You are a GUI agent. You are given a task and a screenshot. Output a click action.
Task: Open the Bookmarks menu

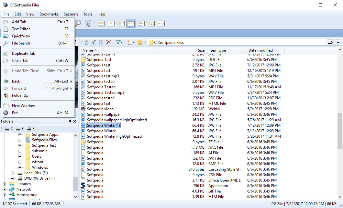(x=49, y=14)
